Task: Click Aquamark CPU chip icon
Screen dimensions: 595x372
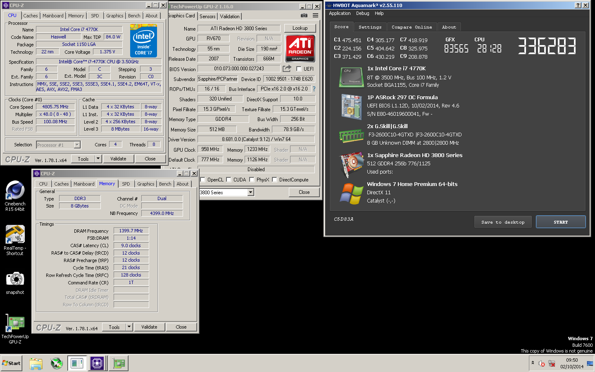Action: point(351,77)
